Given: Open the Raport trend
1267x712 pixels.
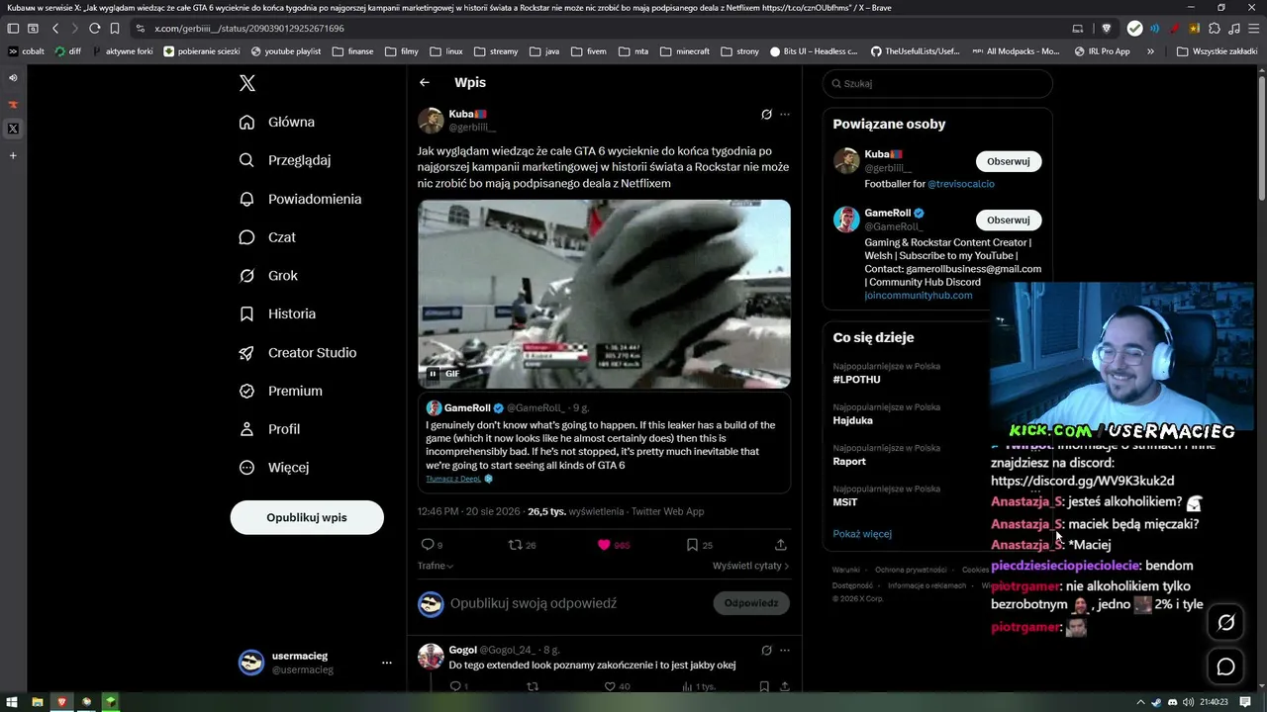Looking at the screenshot, I should tap(849, 461).
